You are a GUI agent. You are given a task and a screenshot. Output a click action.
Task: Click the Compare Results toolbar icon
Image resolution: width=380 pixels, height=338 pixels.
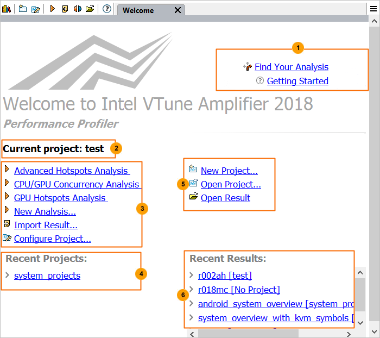[x=77, y=9]
